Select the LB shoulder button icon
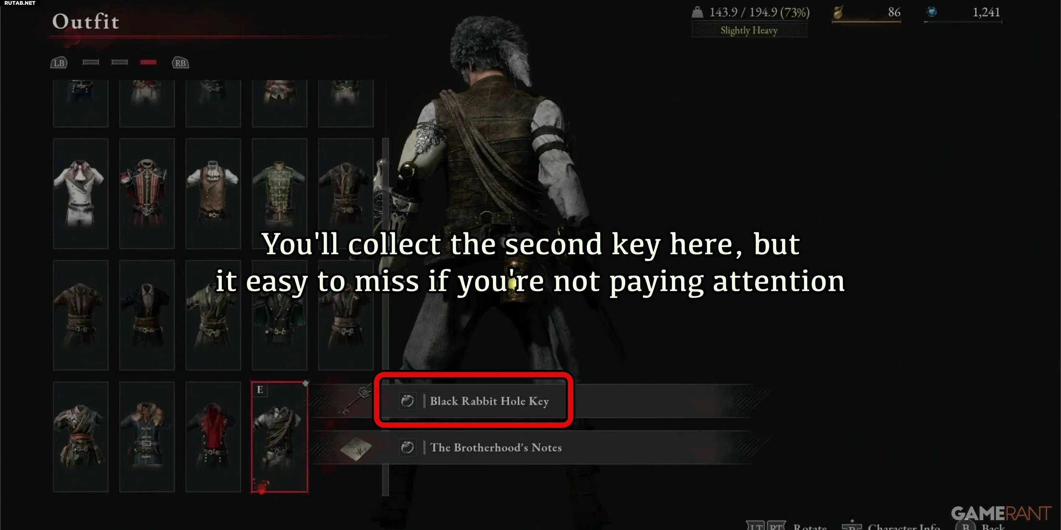Viewport: 1061px width, 530px height. coord(59,63)
